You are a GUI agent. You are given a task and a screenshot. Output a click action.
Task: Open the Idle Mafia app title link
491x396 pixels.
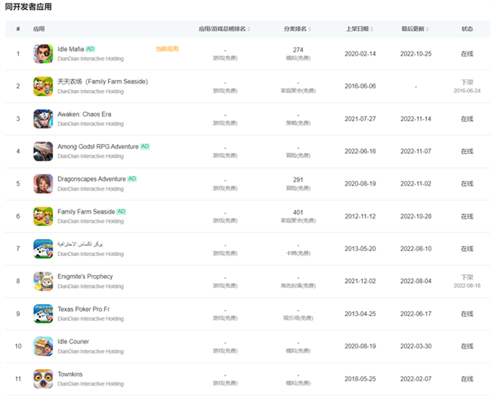70,49
